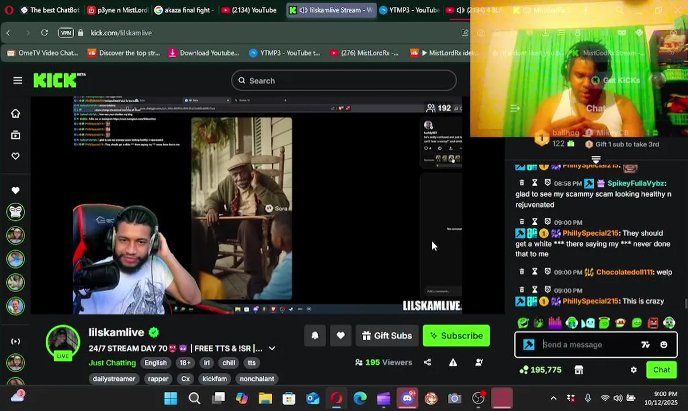Click the Gift Subs button
Image resolution: width=688 pixels, height=411 pixels.
[x=387, y=336]
